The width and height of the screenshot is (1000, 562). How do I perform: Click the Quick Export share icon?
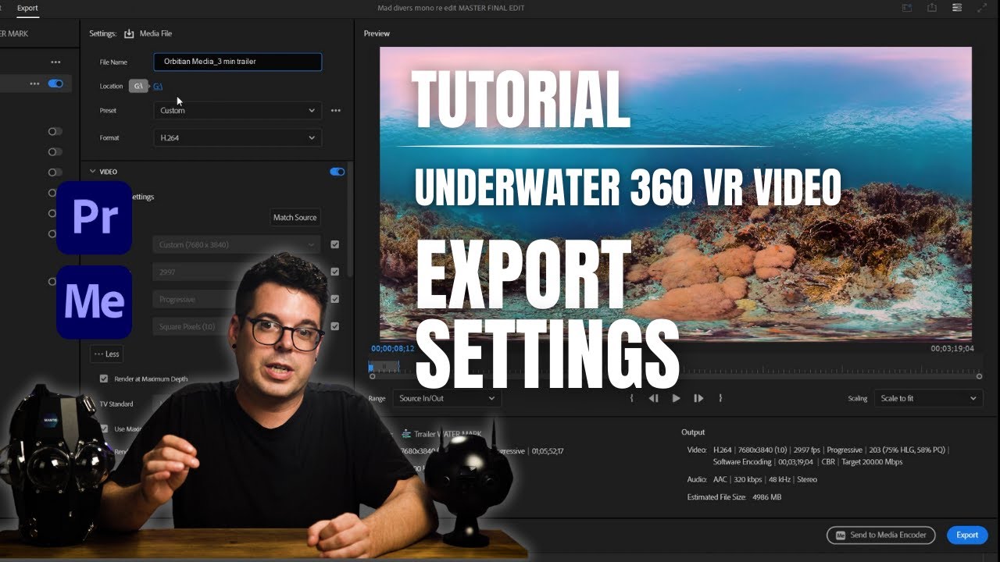pos(932,8)
